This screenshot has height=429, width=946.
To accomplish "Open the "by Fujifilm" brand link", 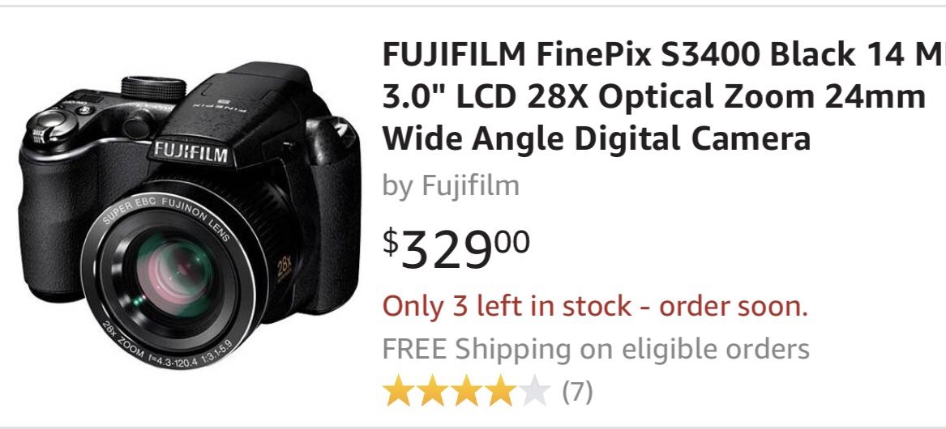I will pyautogui.click(x=451, y=185).
